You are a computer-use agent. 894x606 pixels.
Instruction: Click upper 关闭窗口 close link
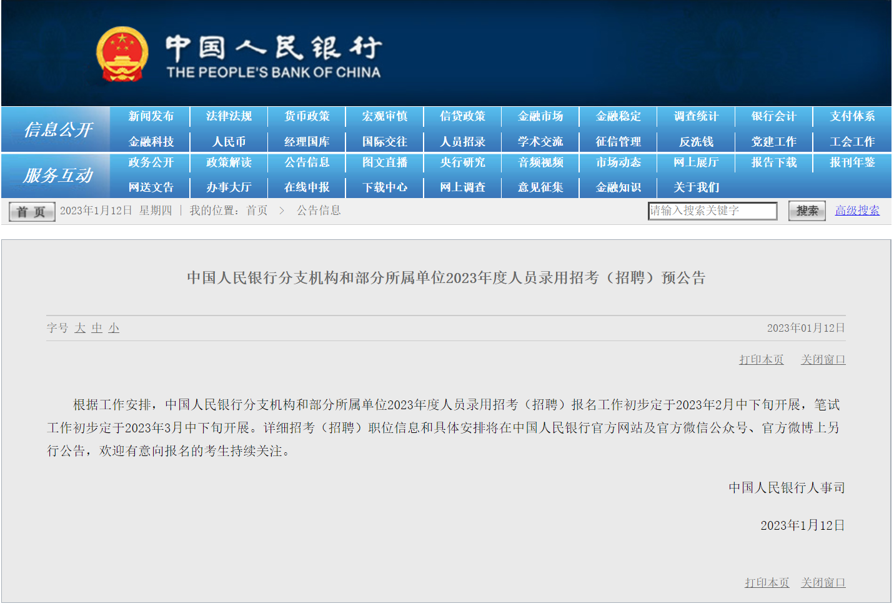point(823,360)
